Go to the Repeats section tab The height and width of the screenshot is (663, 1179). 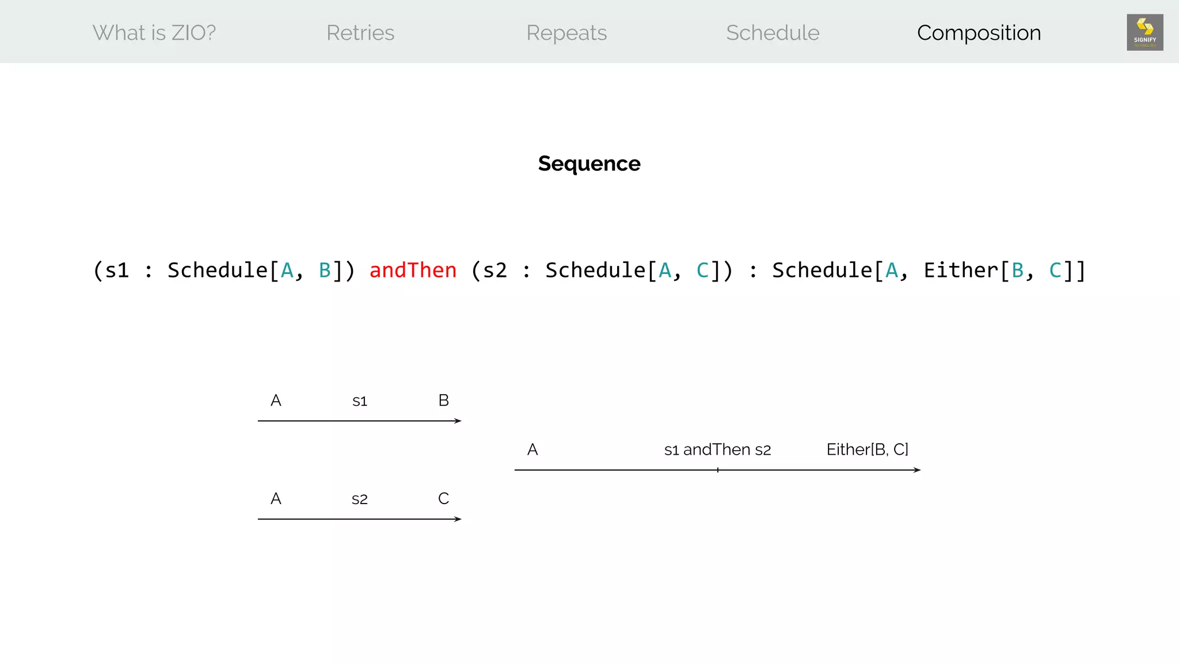(x=566, y=33)
